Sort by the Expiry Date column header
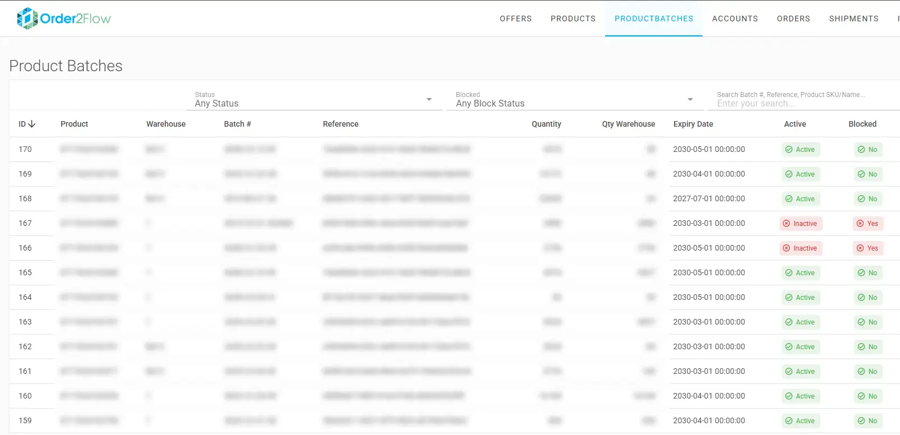 693,124
